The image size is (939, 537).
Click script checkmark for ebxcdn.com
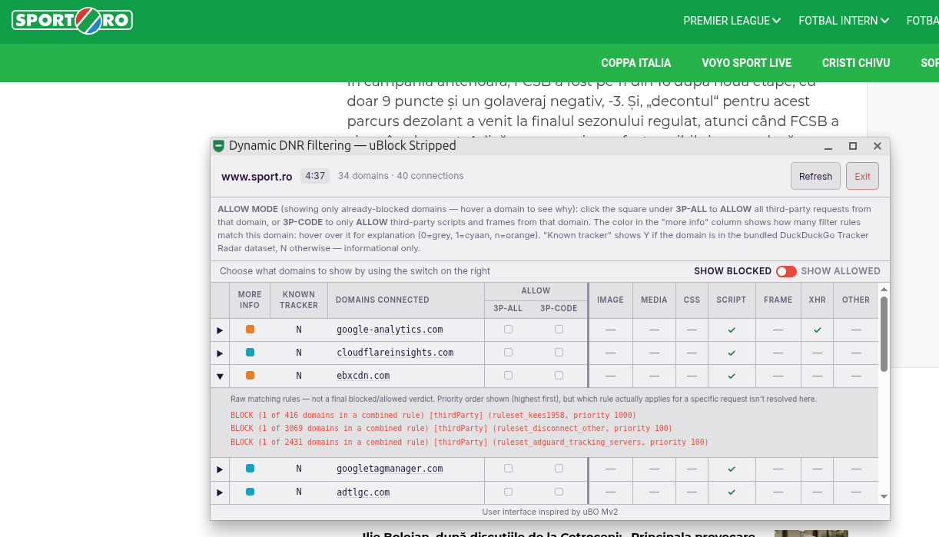click(732, 376)
